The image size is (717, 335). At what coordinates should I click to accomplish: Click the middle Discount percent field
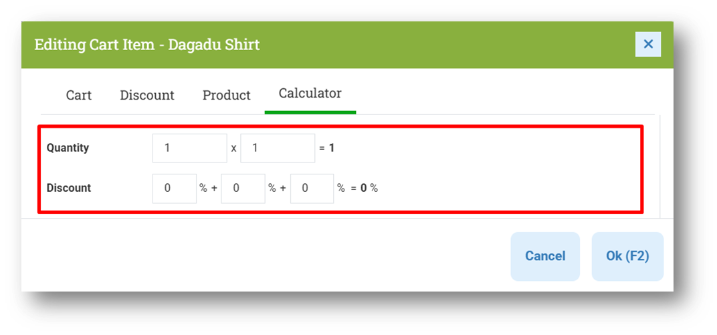243,189
